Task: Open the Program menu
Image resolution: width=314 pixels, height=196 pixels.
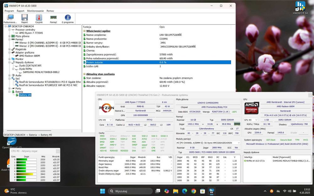Action: point(9,11)
